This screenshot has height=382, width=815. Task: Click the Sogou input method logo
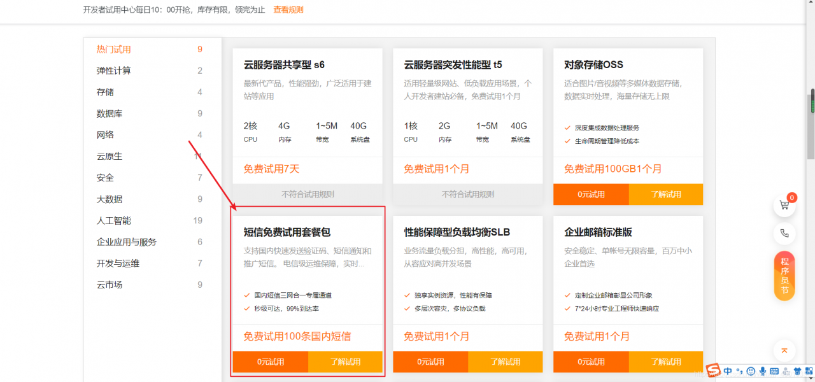pos(712,371)
